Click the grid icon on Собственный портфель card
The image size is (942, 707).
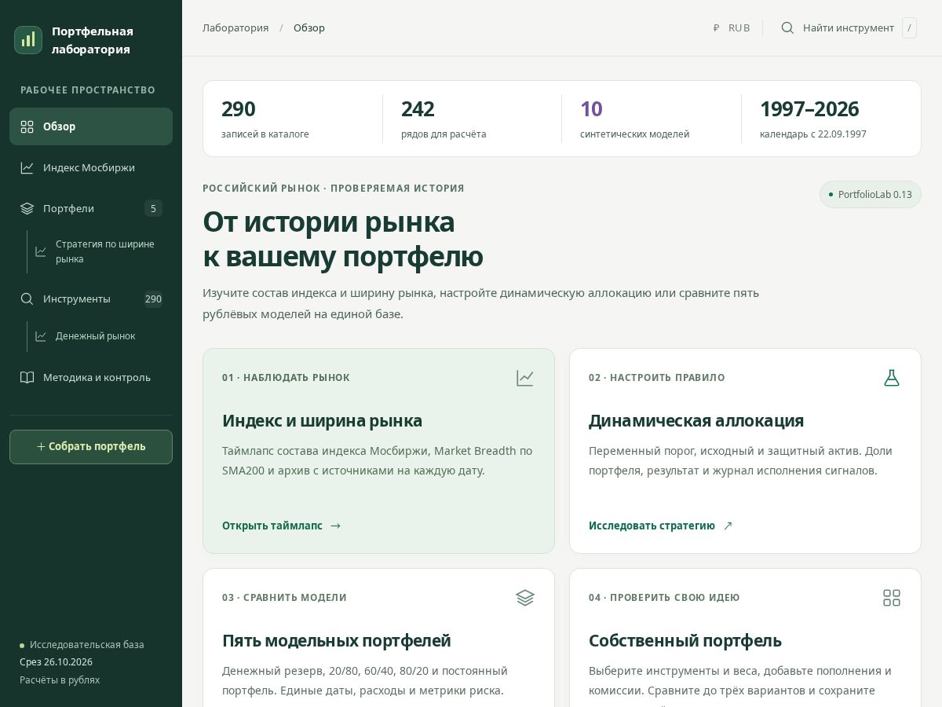pyautogui.click(x=892, y=598)
